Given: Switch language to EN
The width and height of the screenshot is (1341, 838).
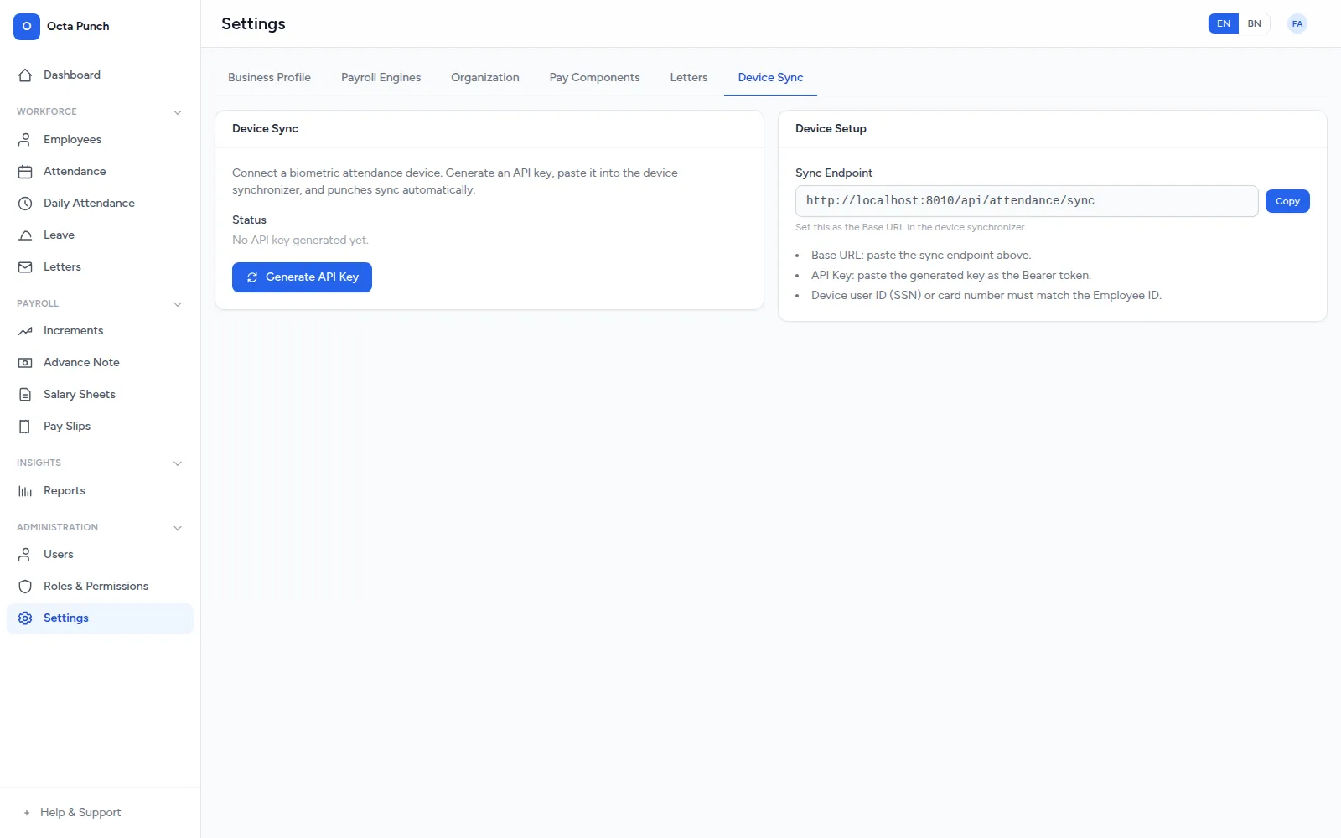Looking at the screenshot, I should (x=1224, y=23).
